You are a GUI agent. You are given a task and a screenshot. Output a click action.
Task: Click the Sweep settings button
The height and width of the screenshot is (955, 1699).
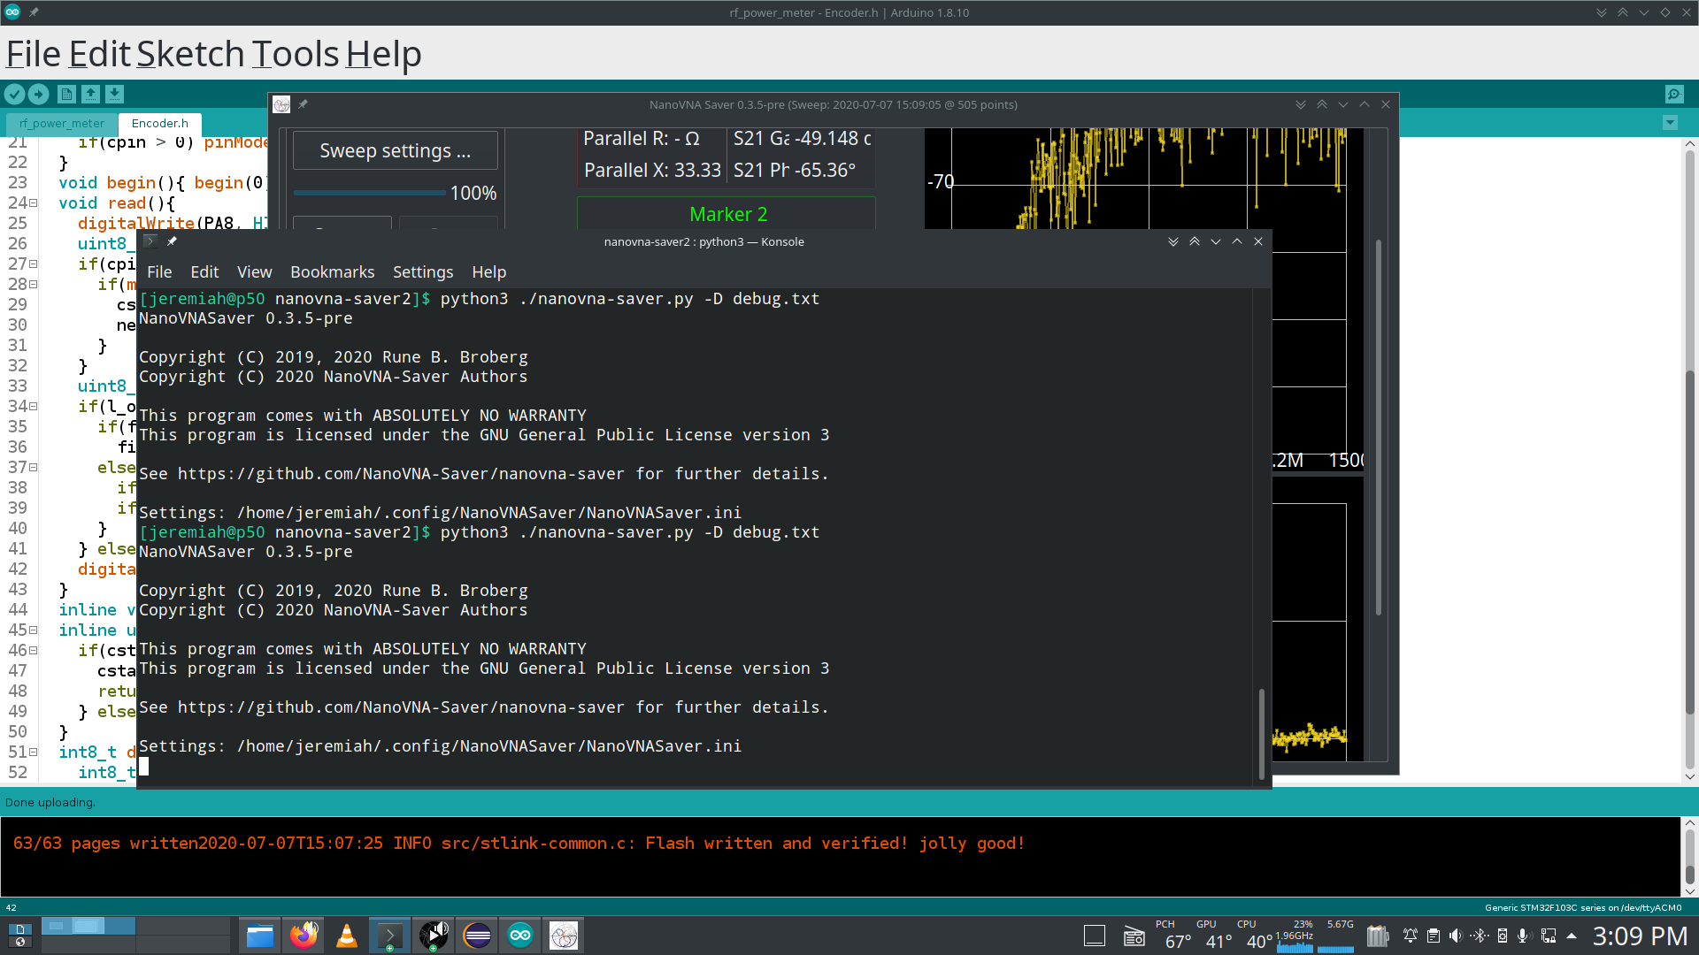395,151
